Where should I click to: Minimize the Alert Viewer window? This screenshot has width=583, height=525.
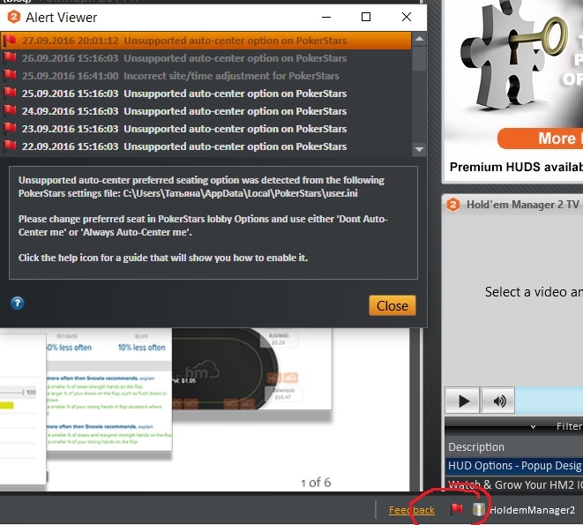click(x=326, y=17)
